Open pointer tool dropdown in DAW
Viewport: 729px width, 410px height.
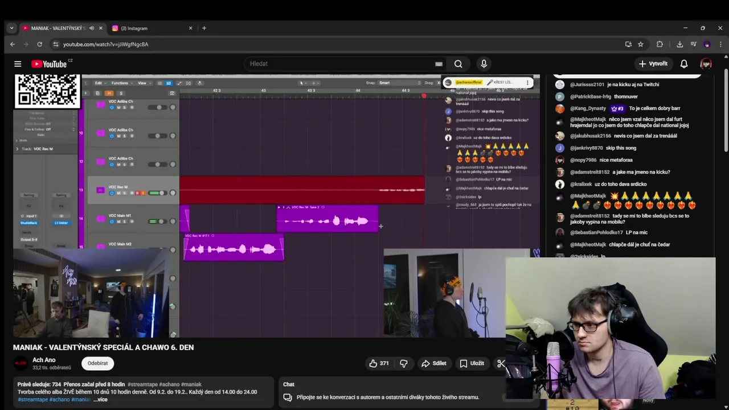(304, 83)
